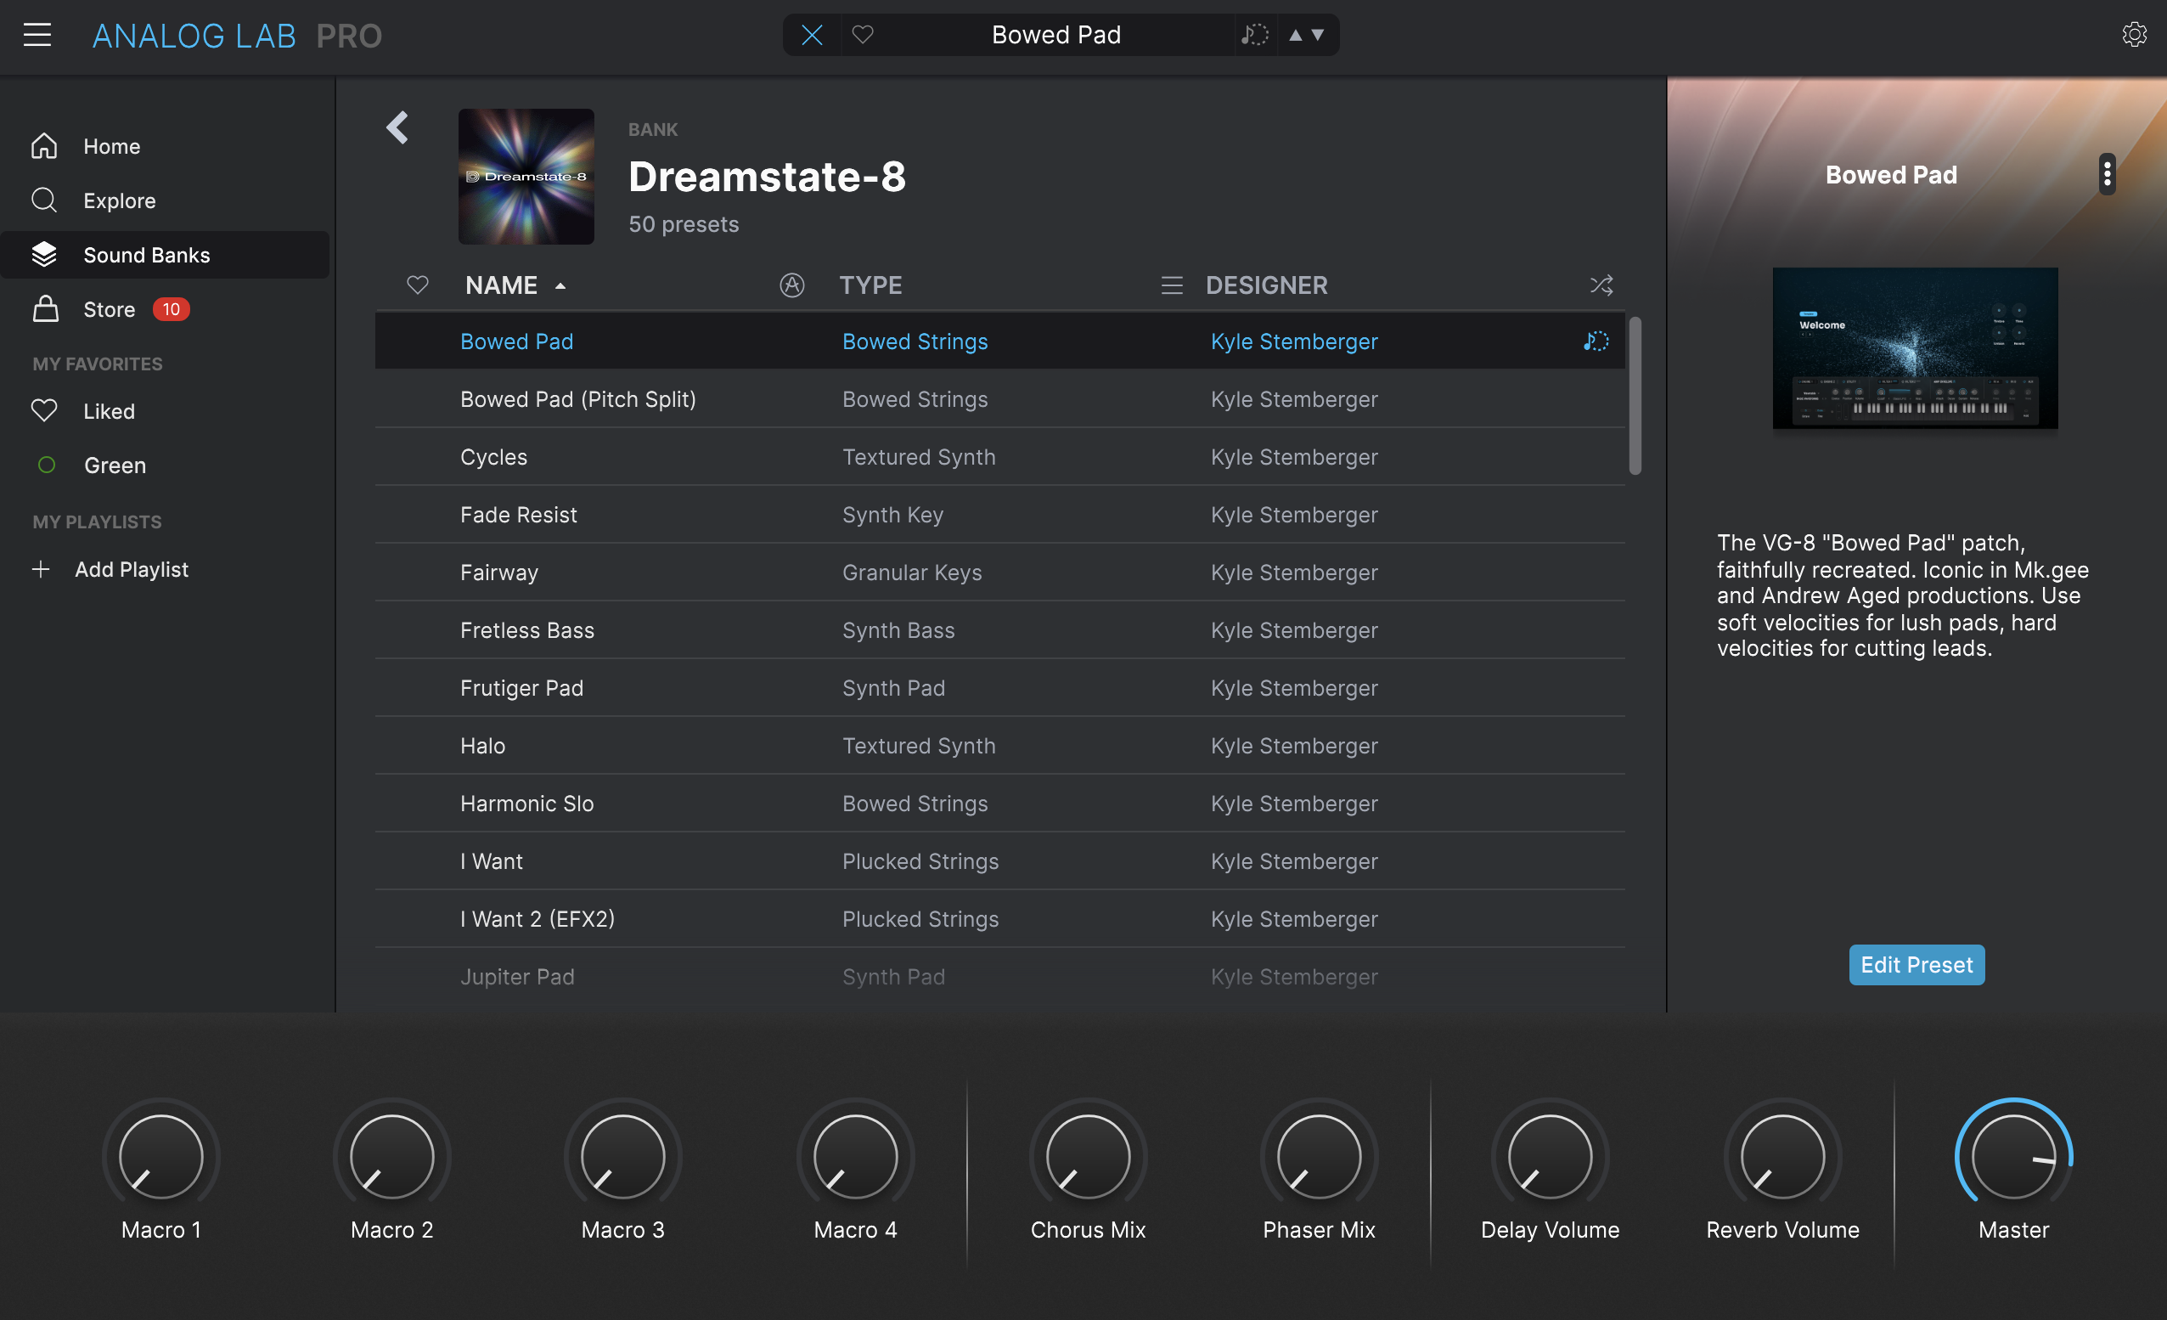Image resolution: width=2167 pixels, height=1320 pixels.
Task: Click the Macro 4 knob
Action: click(855, 1156)
